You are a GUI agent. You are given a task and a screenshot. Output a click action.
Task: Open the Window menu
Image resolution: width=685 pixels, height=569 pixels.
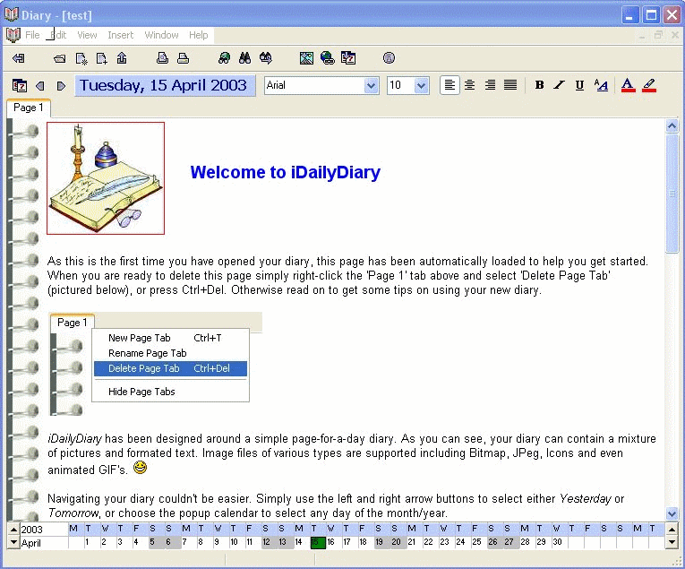coord(161,35)
